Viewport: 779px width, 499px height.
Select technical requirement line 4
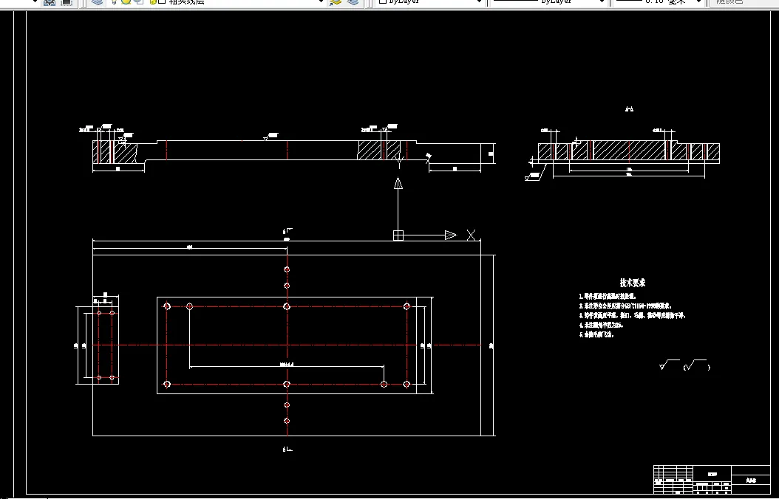(601, 326)
